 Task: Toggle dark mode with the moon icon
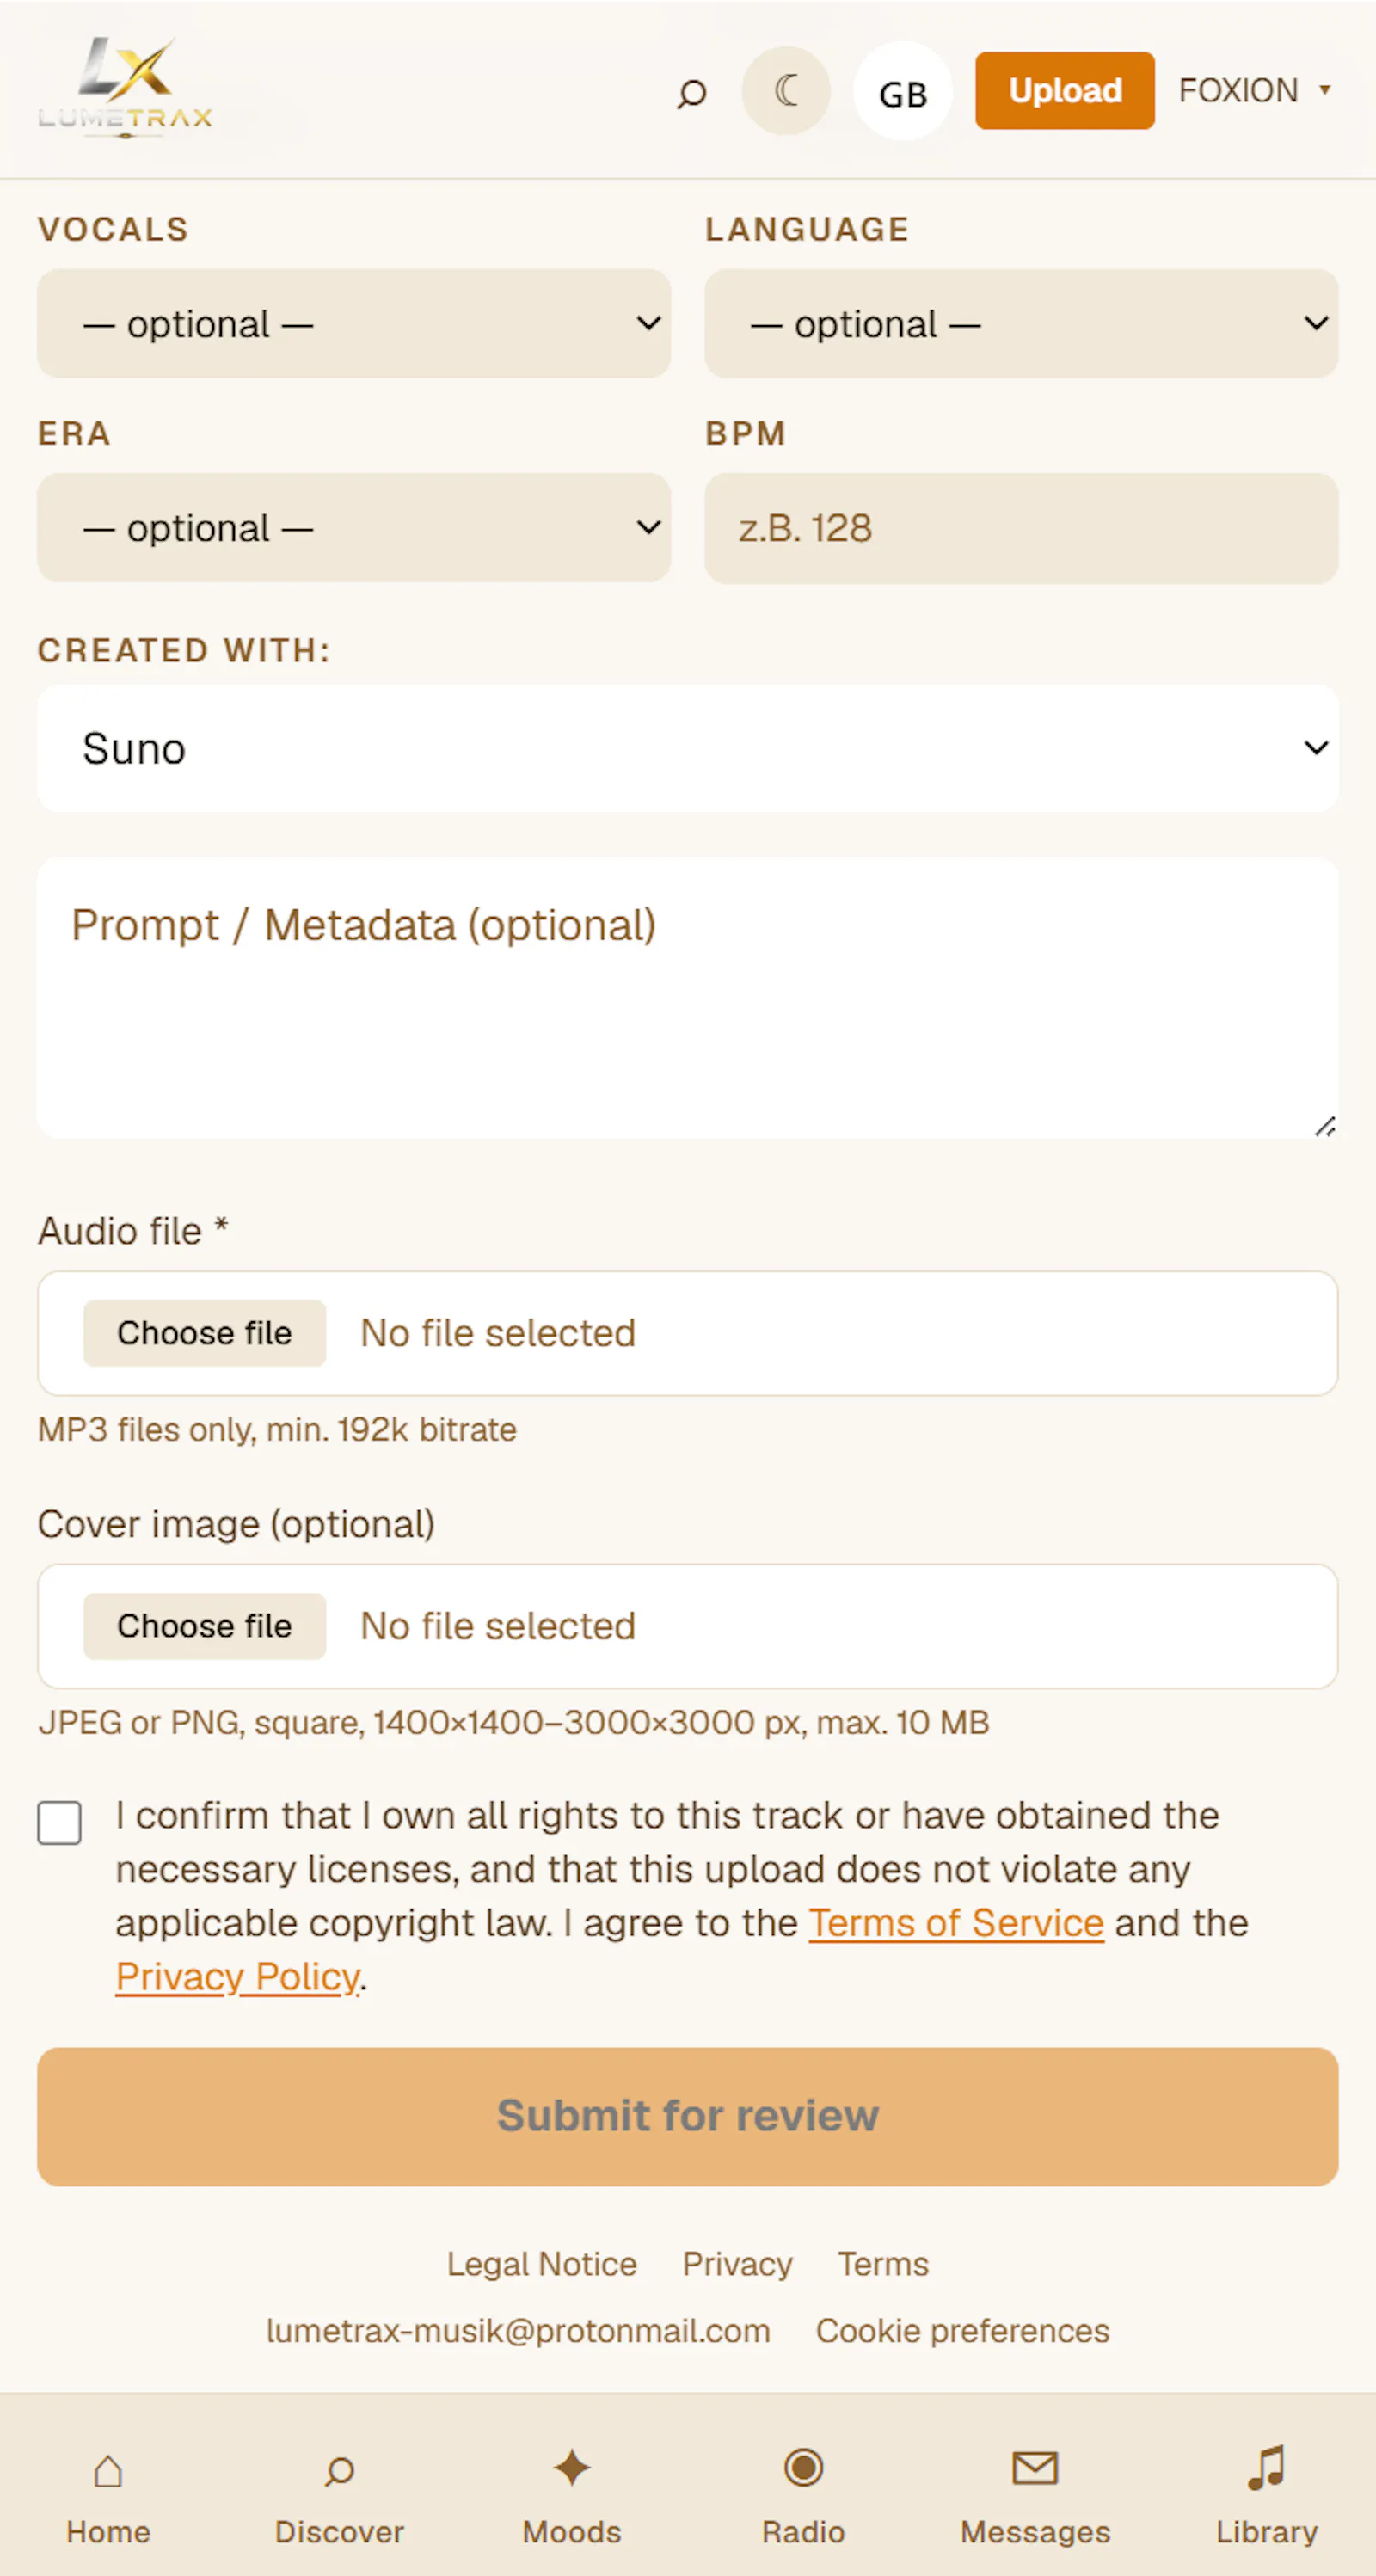[x=786, y=91]
